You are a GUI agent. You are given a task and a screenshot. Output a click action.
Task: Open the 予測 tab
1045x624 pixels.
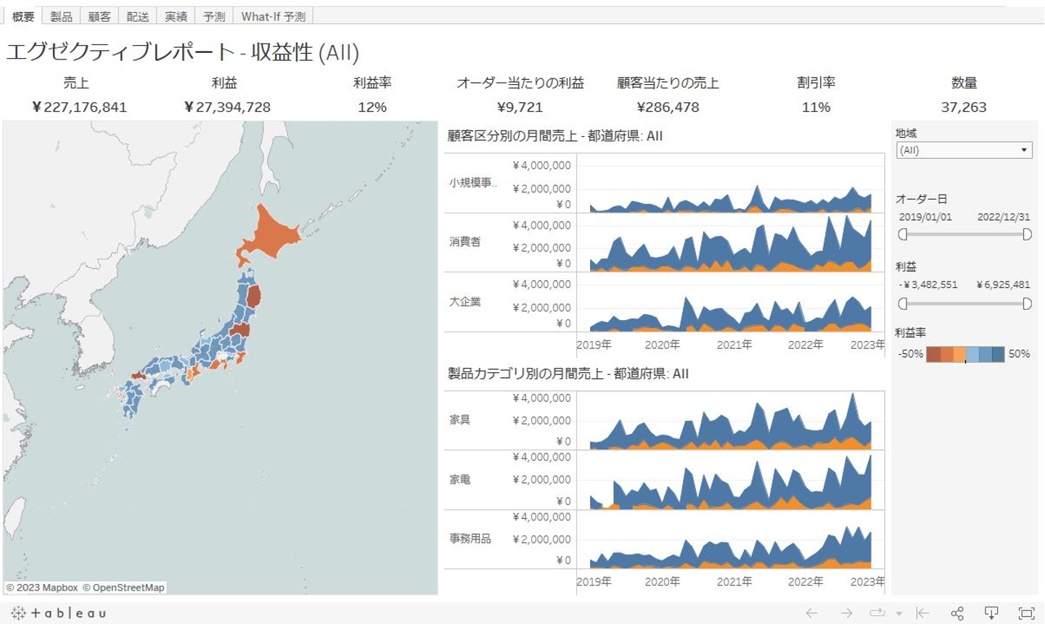(214, 16)
